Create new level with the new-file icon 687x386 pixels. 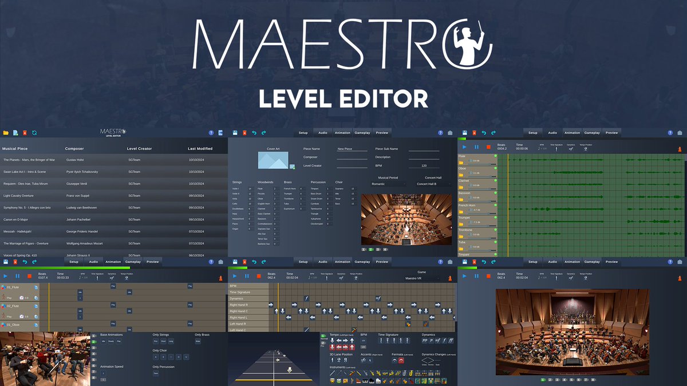15,133
